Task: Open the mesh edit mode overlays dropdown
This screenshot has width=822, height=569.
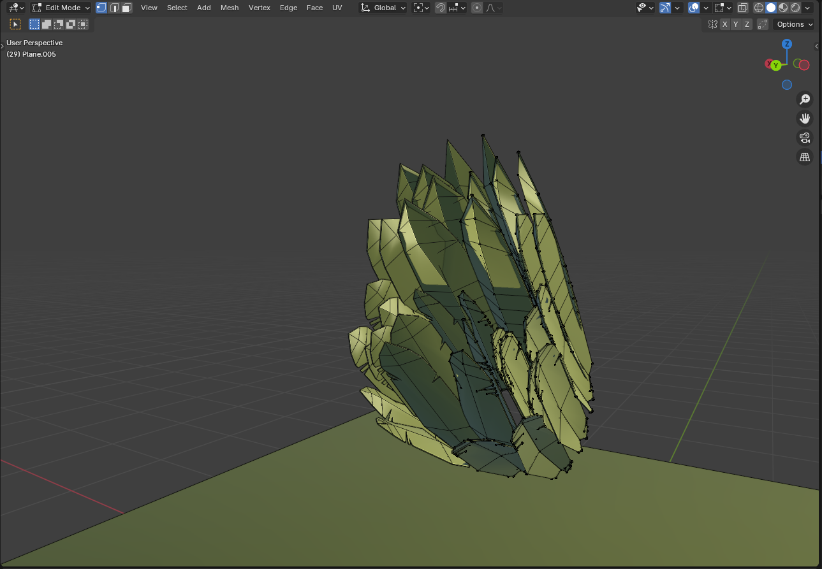Action: pos(723,8)
